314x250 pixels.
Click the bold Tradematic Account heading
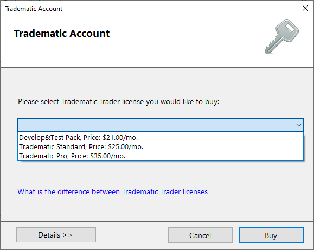click(62, 33)
